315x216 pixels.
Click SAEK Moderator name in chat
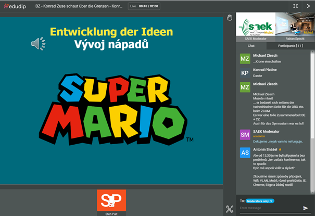pyautogui.click(x=266, y=132)
